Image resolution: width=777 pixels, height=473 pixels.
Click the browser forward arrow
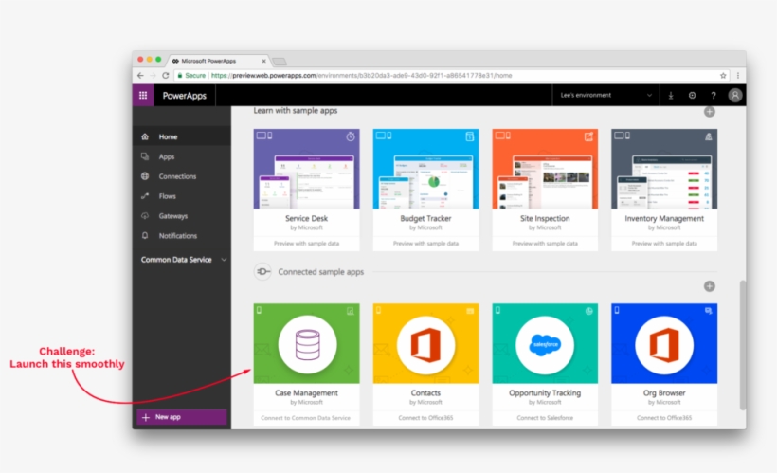click(153, 76)
